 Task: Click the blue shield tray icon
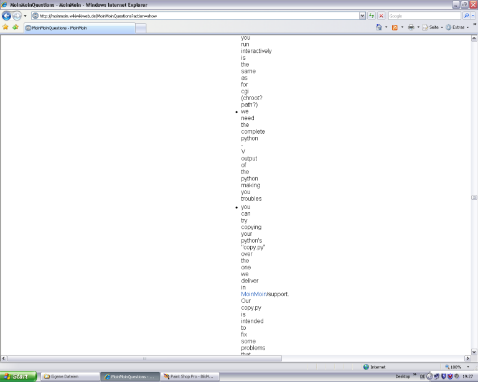444,376
